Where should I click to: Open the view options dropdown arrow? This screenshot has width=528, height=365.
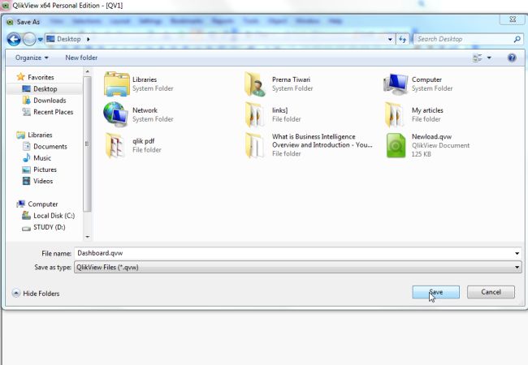pyautogui.click(x=489, y=58)
